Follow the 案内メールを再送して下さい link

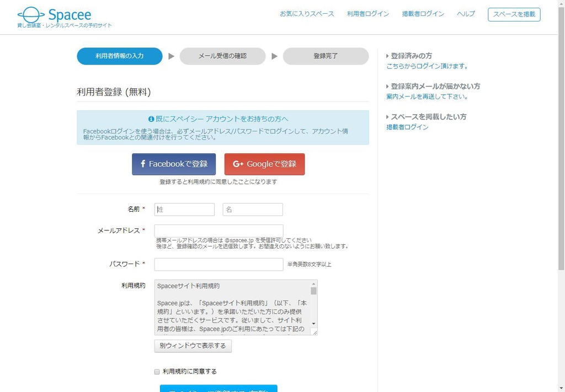428,96
